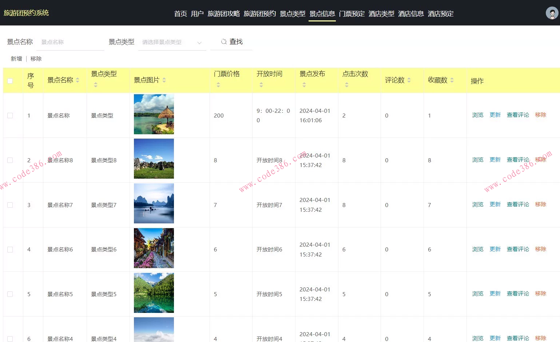The height and width of the screenshot is (342, 560).
Task: Sort by 门票价格 column arrows
Action: pyautogui.click(x=218, y=85)
